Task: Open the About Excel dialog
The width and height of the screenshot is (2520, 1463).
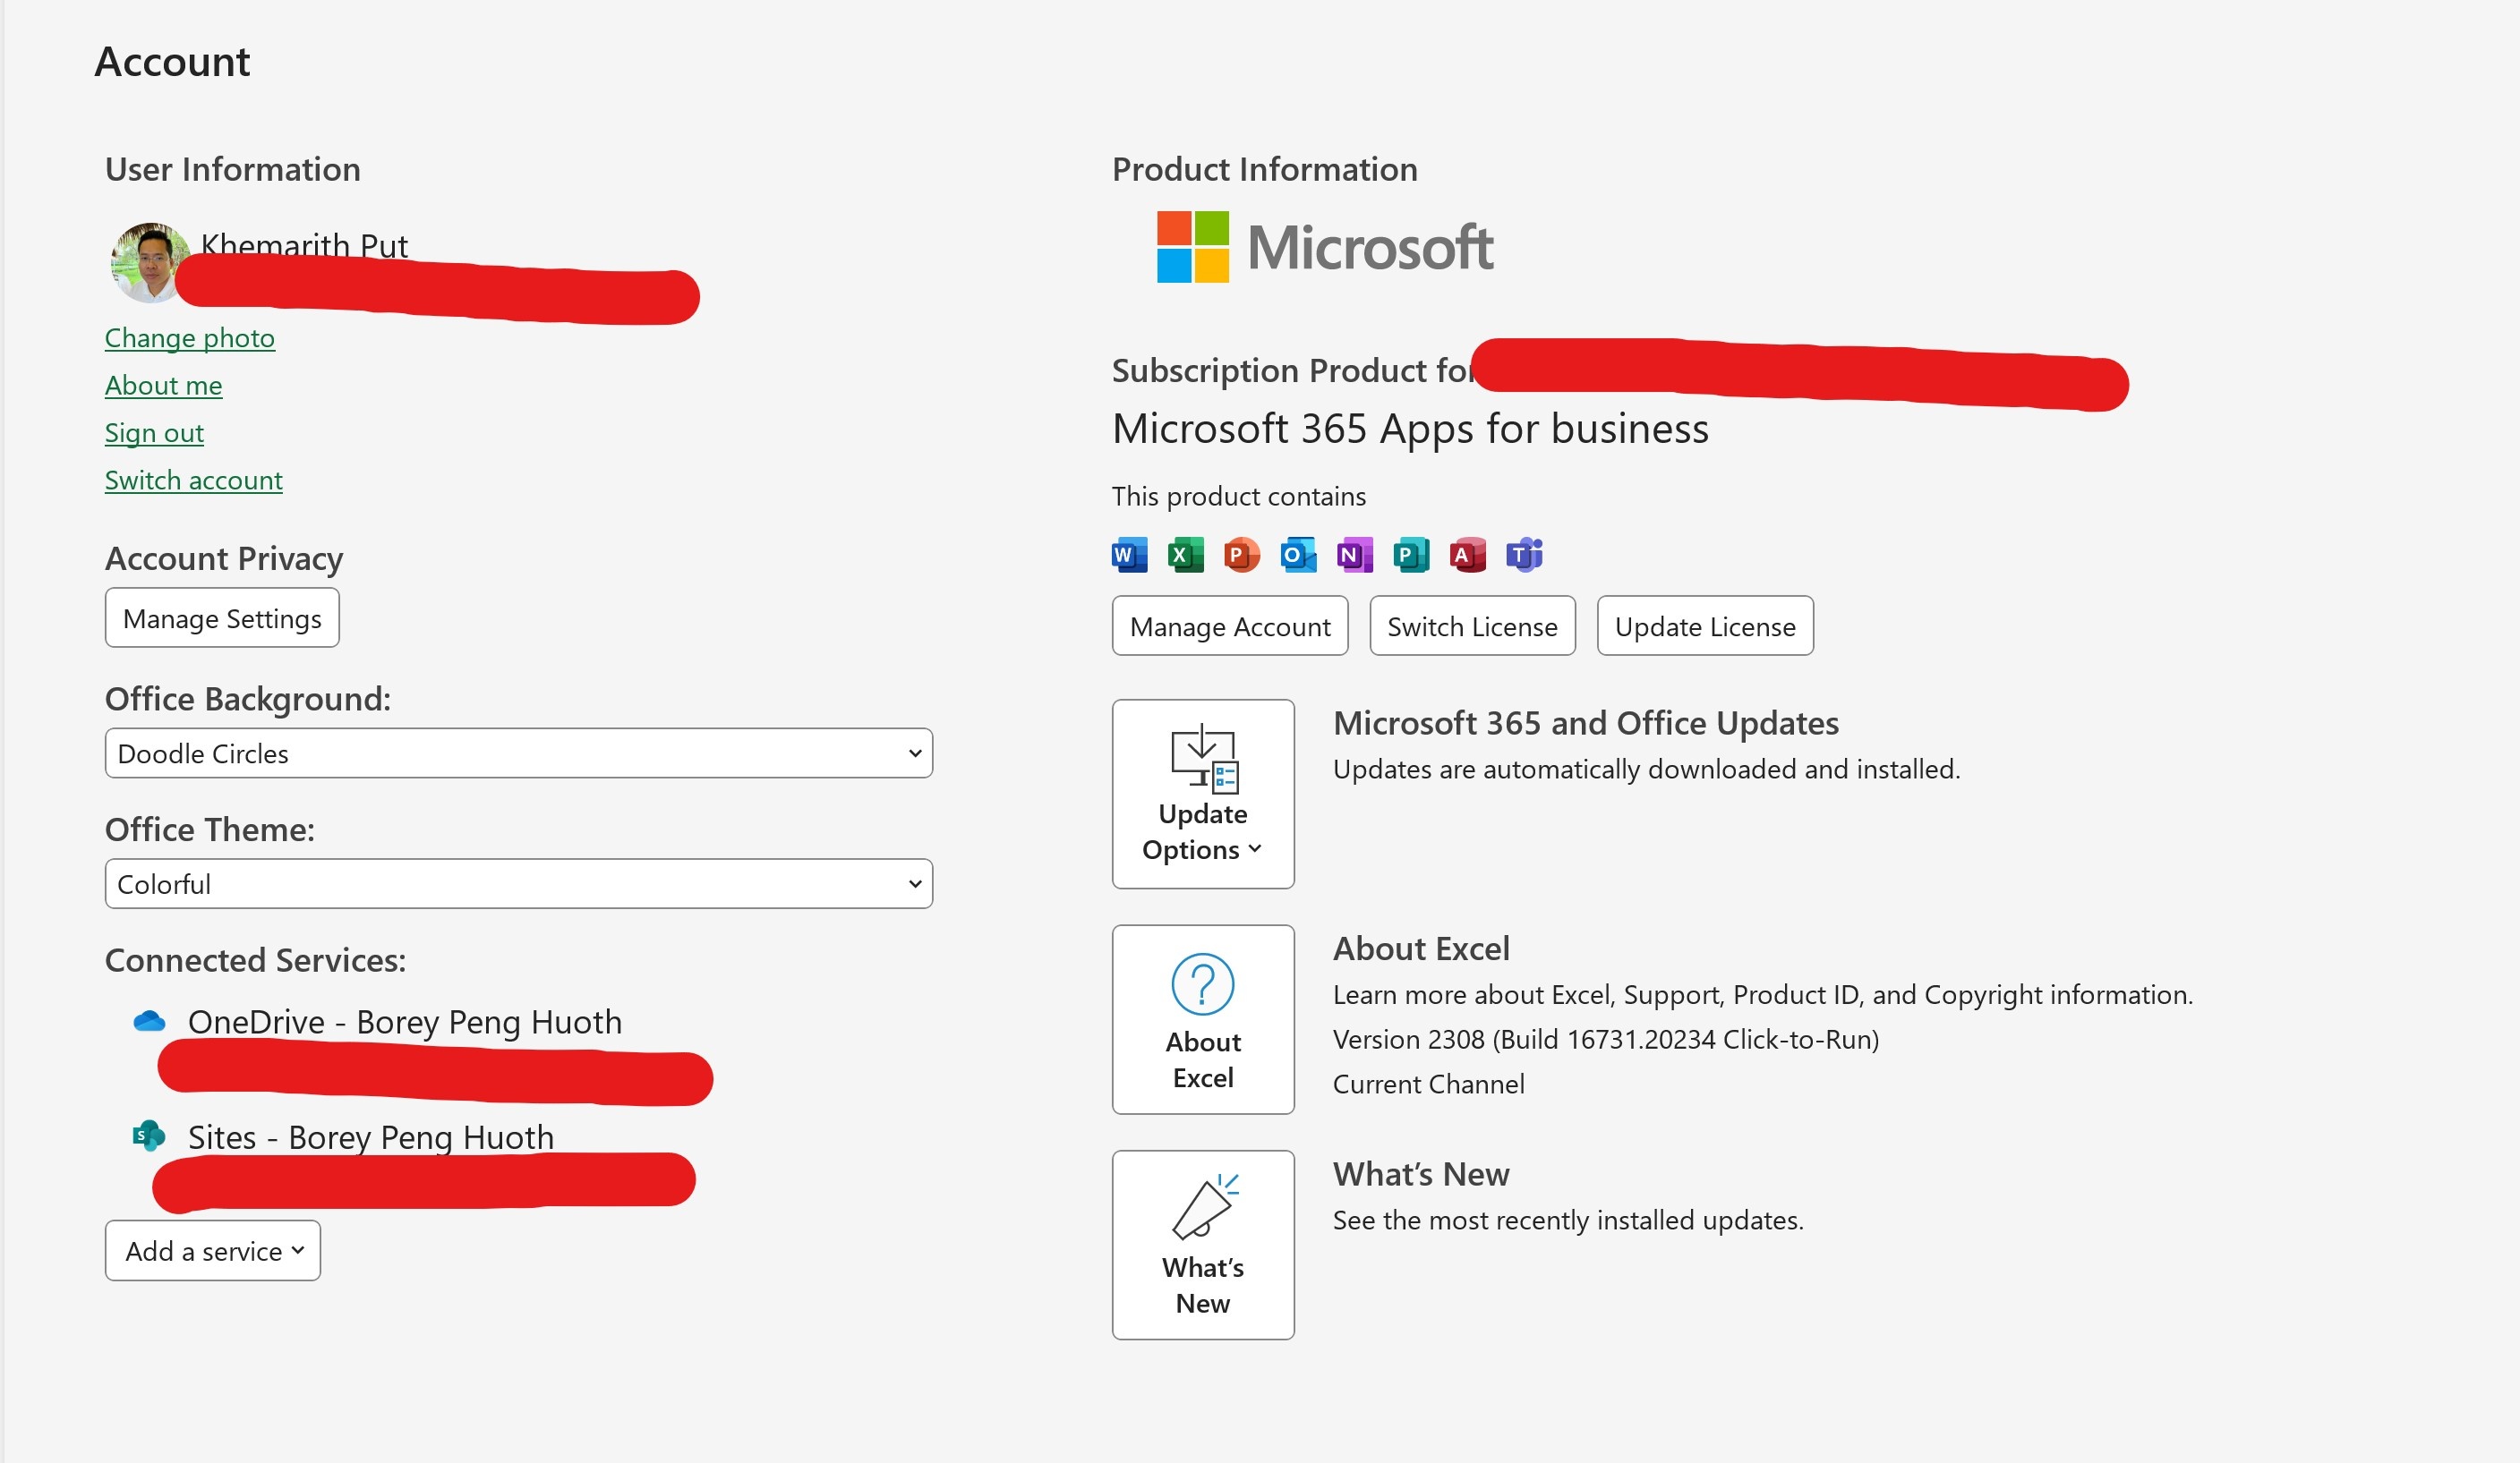Action: pos(1203,1019)
